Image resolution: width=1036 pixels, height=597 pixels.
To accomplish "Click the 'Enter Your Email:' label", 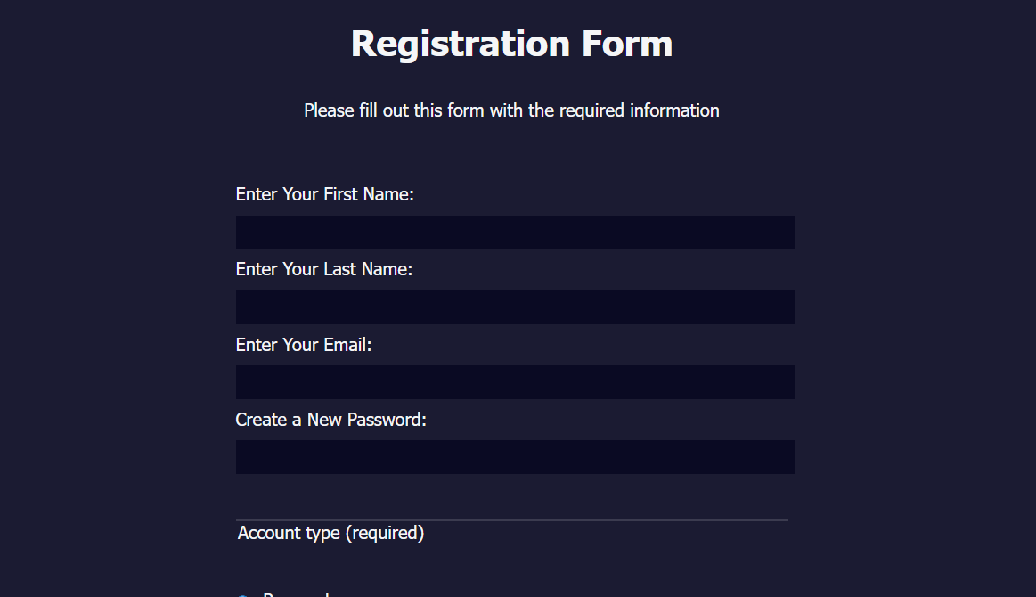I will [303, 345].
